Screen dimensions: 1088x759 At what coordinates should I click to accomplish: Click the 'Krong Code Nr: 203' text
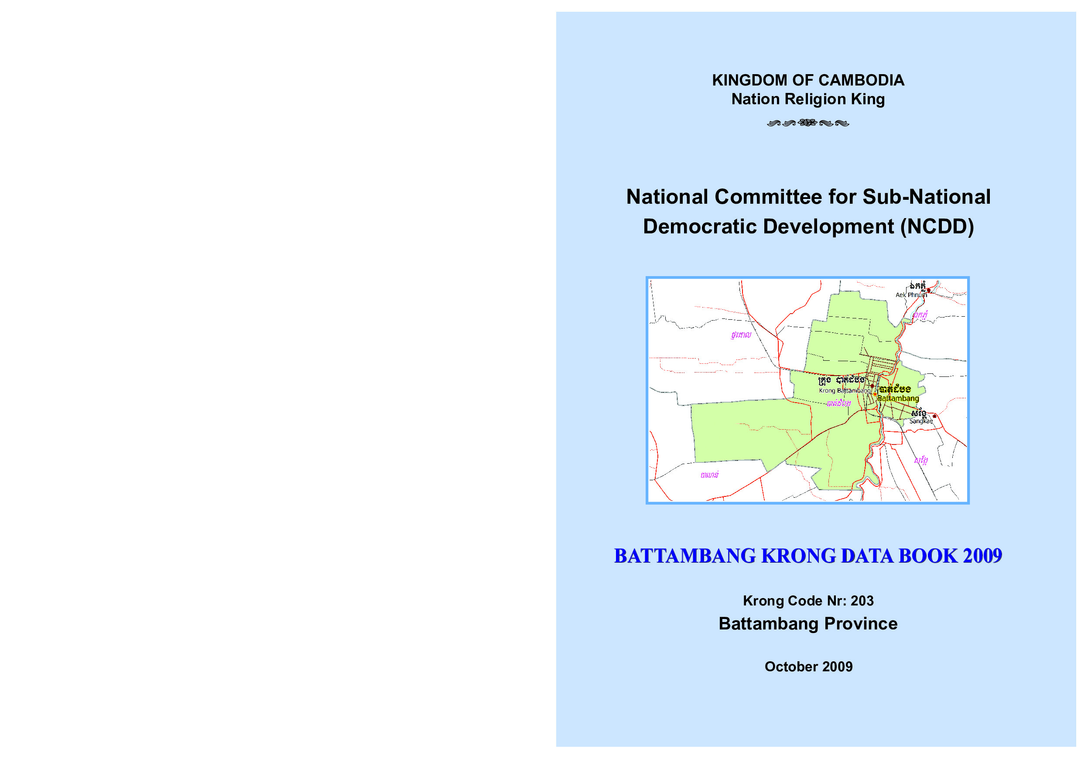click(x=808, y=601)
